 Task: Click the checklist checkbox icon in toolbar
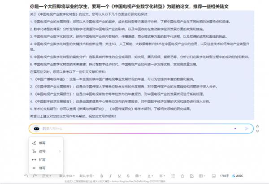pos(191,176)
